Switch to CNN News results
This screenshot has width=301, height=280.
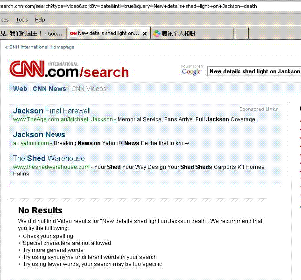(x=49, y=89)
